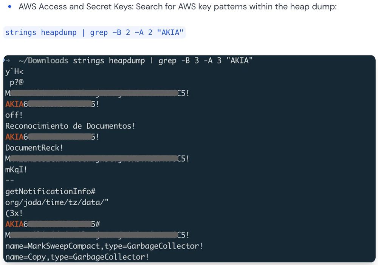
Task: Click the terminal prompt arrow icon
Action: click(7, 60)
